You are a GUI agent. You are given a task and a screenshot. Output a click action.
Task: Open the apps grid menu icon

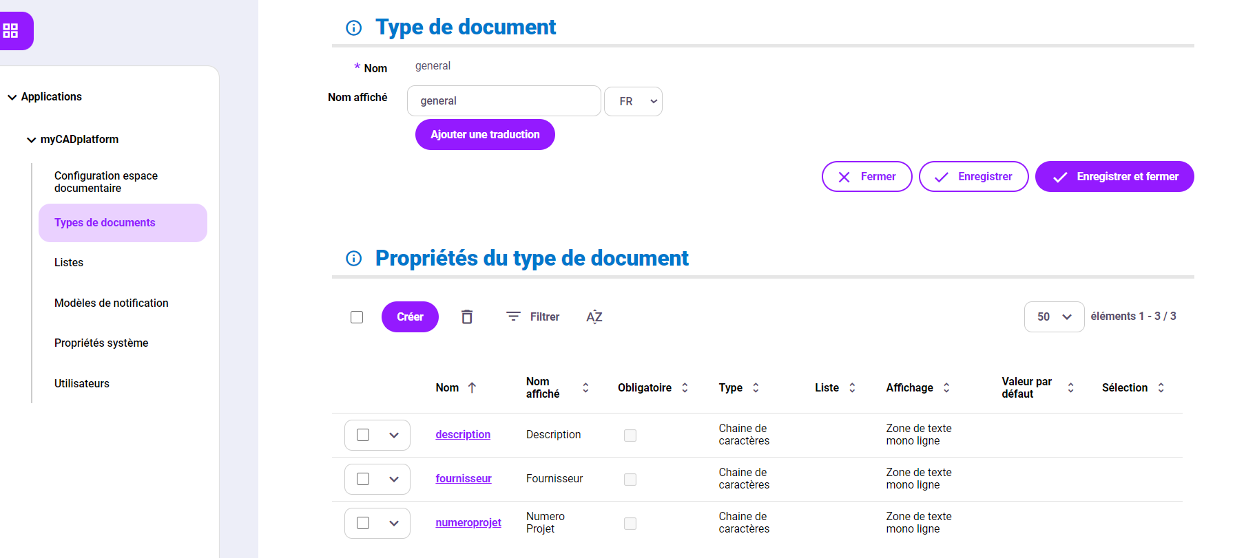pyautogui.click(x=11, y=31)
